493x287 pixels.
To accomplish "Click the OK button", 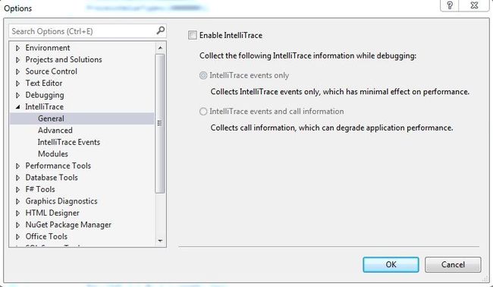I will tap(391, 264).
